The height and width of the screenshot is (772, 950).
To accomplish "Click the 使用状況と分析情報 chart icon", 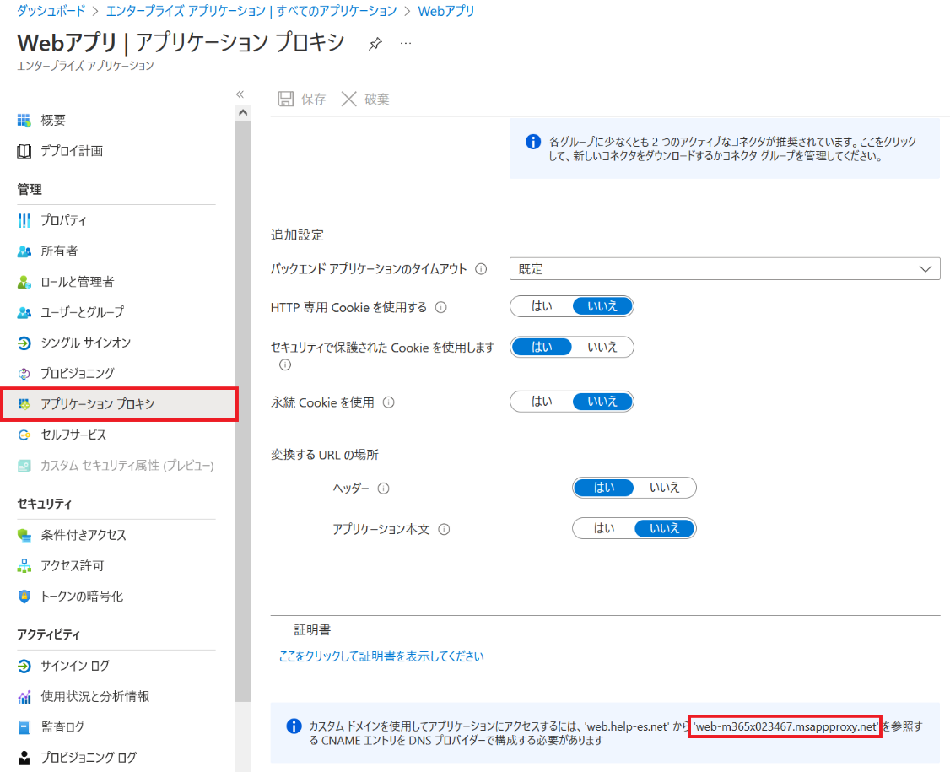I will tap(24, 697).
